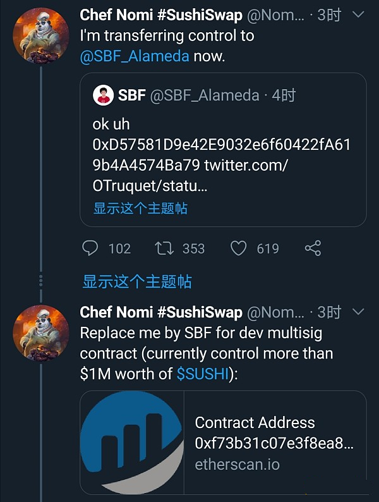This screenshot has width=379, height=502.
Task: Retweet the post with 353 retweets
Action: point(164,248)
